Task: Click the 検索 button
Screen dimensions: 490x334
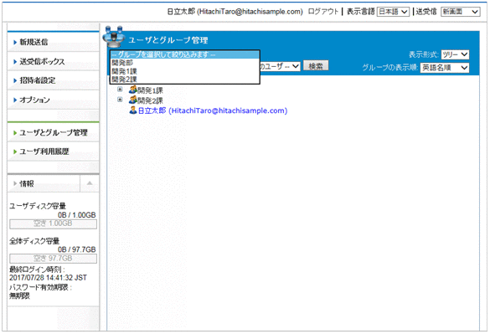Action: [x=316, y=66]
